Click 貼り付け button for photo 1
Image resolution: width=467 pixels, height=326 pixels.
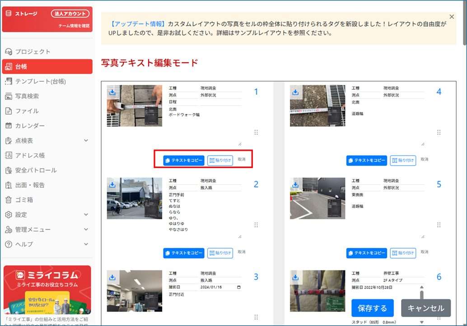point(220,160)
